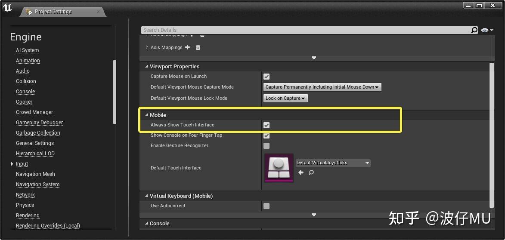Image resolution: width=505 pixels, height=240 pixels.
Task: Expand Axis Mappings list
Action: [147, 47]
